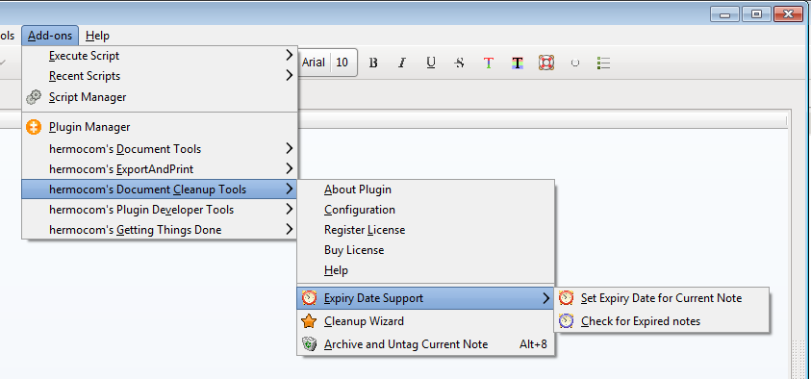Click the red clock icon for Set Expiry Date

click(567, 298)
